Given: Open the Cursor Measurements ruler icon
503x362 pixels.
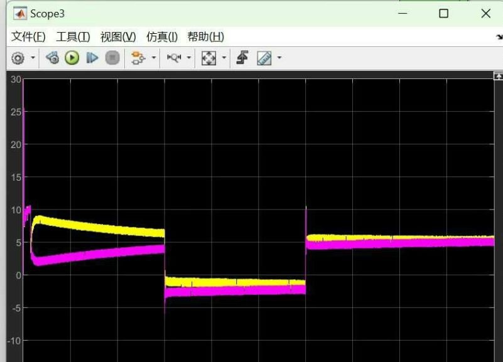Looking at the screenshot, I should [264, 58].
